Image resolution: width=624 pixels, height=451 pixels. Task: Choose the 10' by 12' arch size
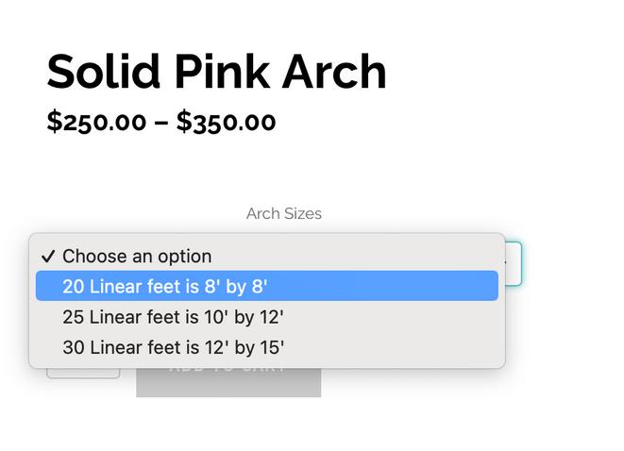pyautogui.click(x=173, y=317)
